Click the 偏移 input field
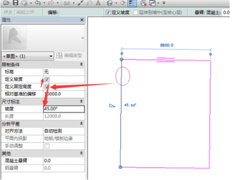This screenshot has width=233, height=180. (x=81, y=12)
